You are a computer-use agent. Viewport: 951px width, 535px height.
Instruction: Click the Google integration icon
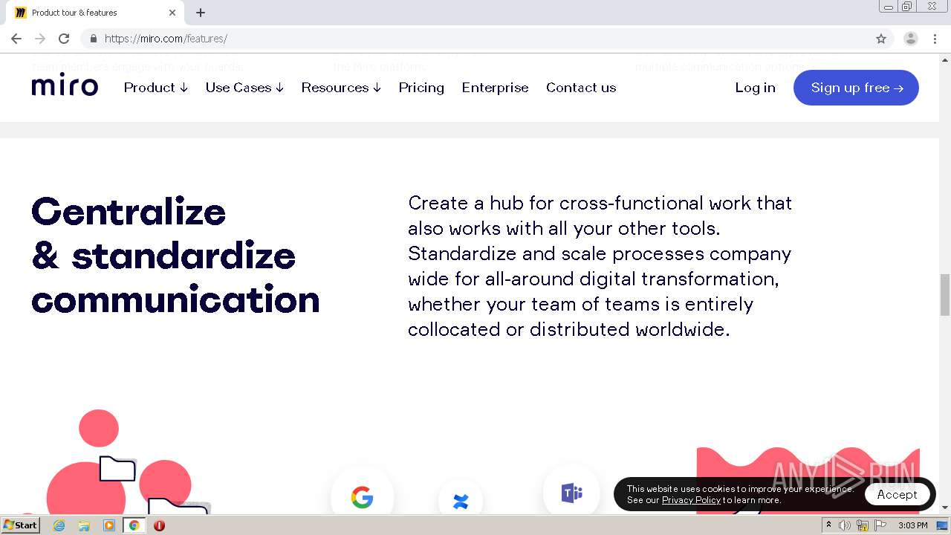(x=362, y=497)
